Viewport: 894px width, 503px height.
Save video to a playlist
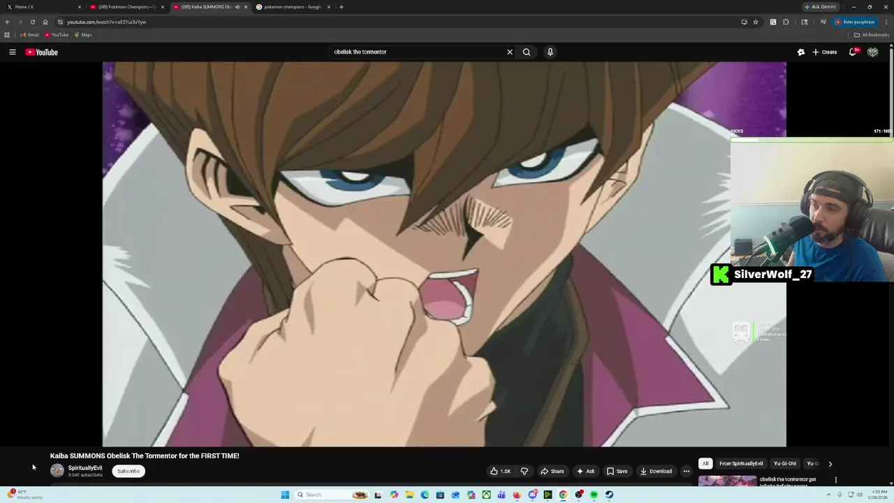[x=617, y=471]
